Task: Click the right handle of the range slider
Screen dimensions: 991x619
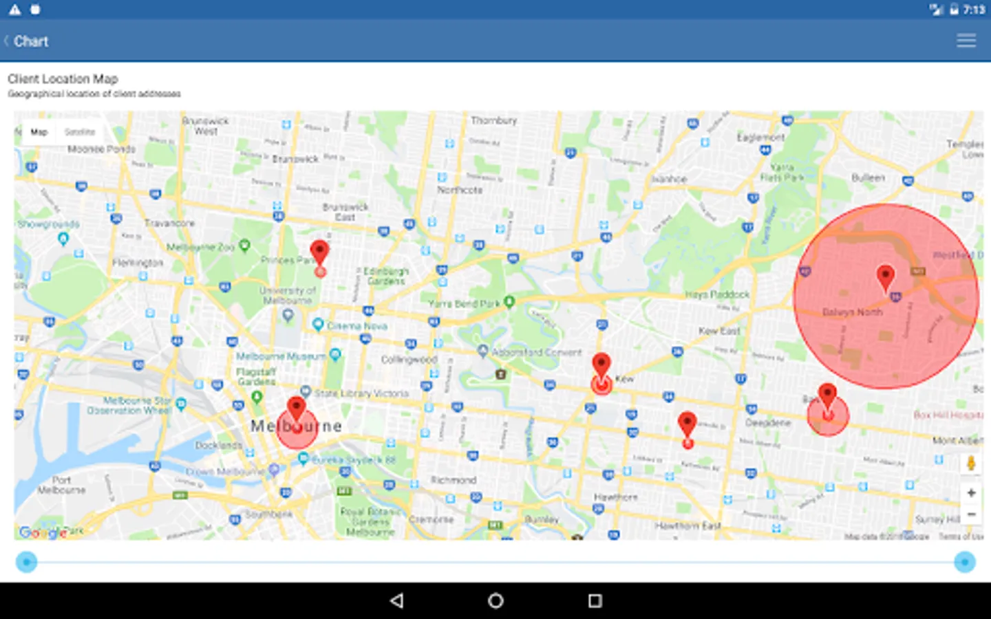Action: coord(966,561)
